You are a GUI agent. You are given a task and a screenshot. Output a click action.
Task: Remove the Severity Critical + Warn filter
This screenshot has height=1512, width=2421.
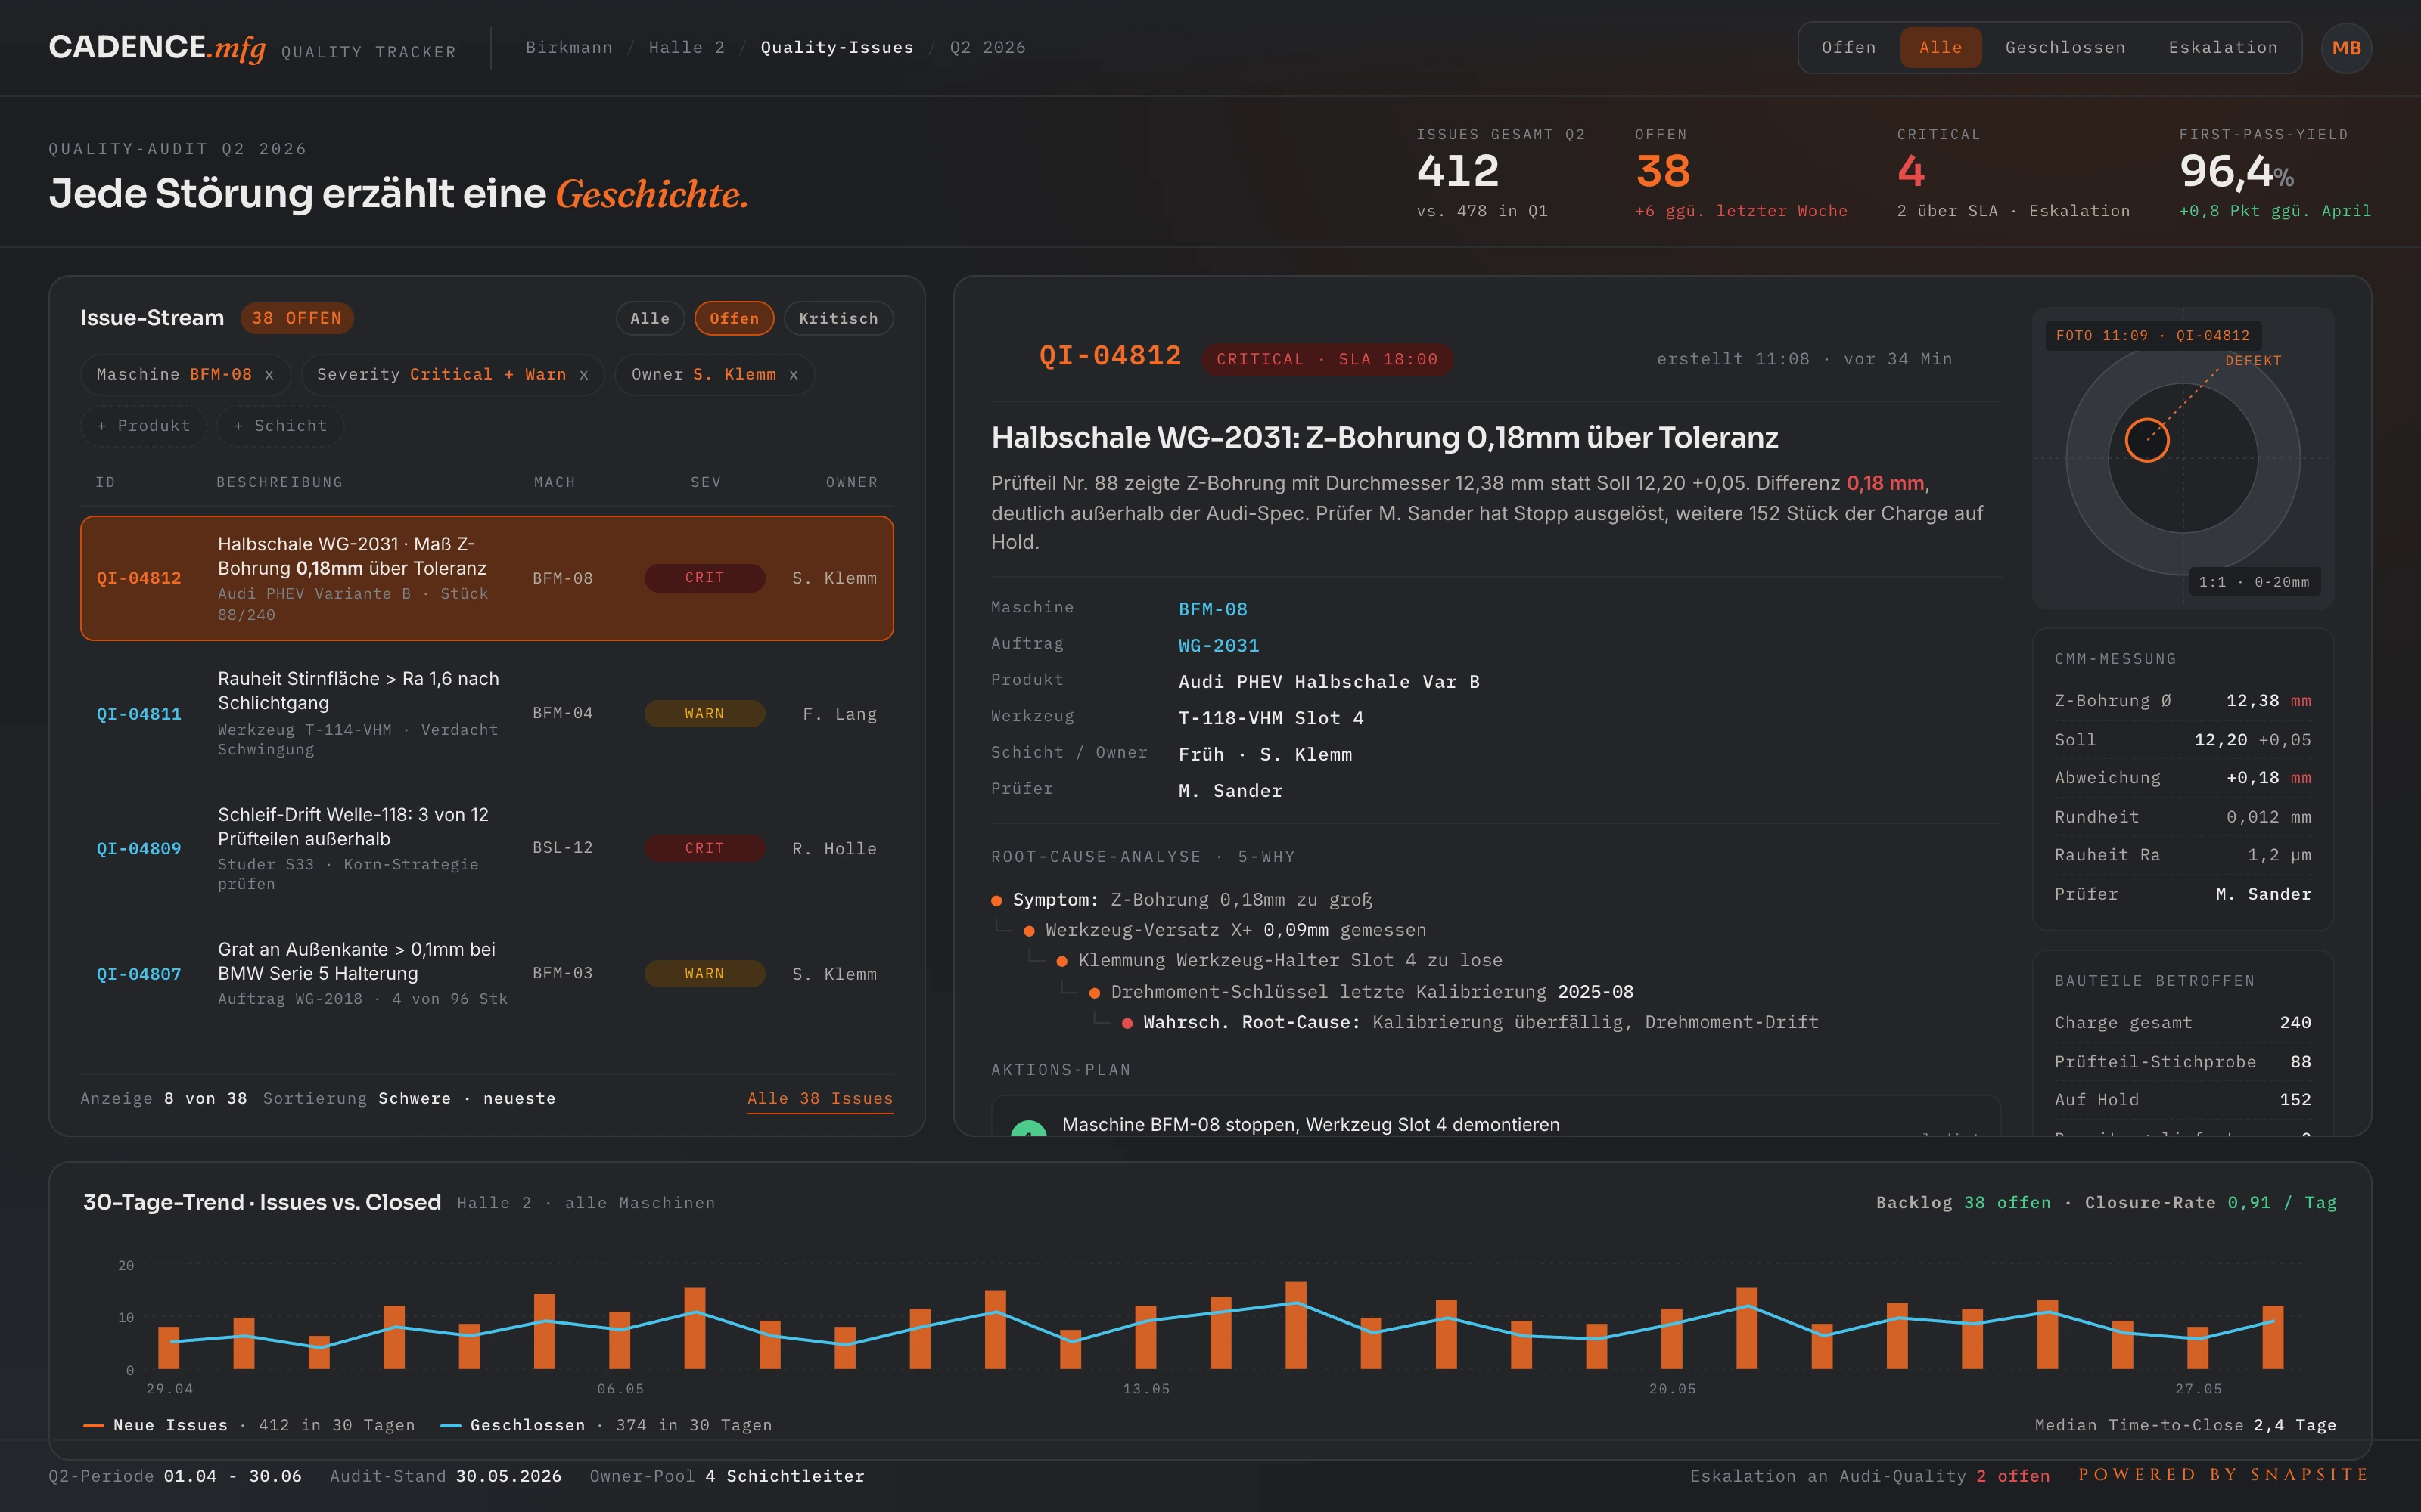584,375
